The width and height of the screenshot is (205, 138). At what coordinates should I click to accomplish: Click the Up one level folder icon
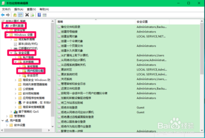click(x=15, y=15)
